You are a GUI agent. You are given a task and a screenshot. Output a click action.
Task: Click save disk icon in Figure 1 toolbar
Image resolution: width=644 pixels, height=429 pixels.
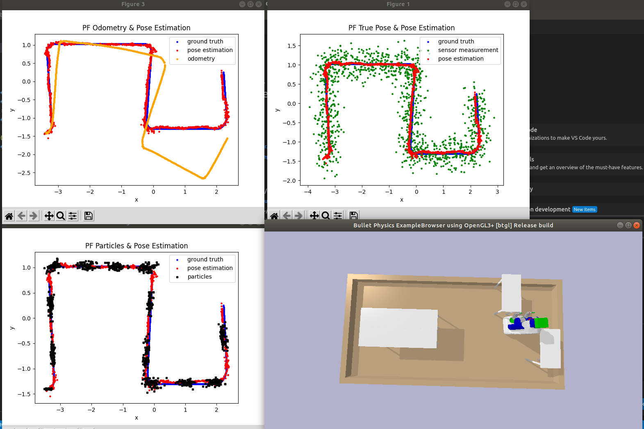[354, 216]
